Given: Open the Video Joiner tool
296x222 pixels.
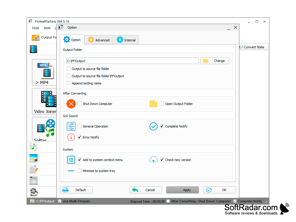Looking at the screenshot, I should click(45, 101).
